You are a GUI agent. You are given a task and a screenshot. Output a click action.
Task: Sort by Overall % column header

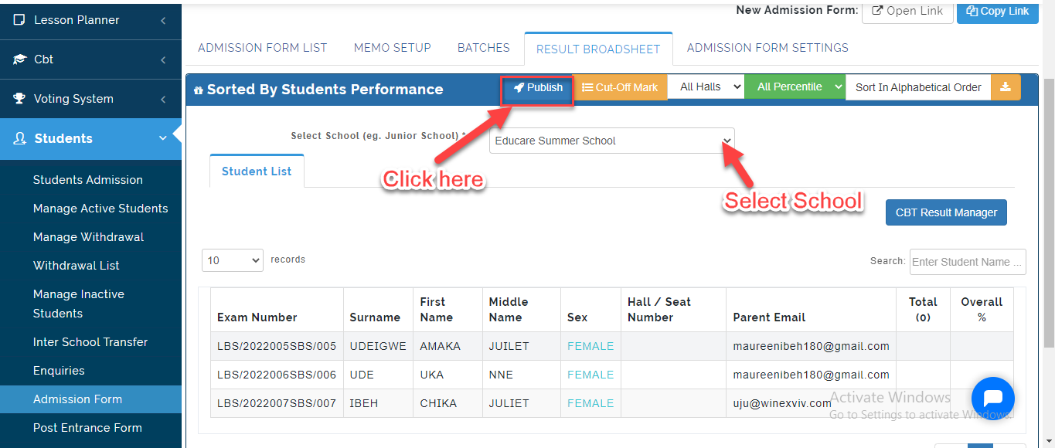click(982, 310)
